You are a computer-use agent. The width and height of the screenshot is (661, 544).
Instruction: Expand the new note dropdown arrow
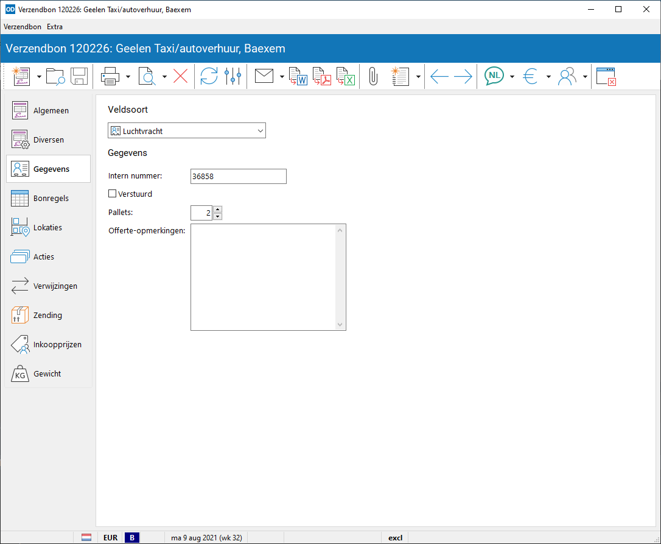point(418,77)
